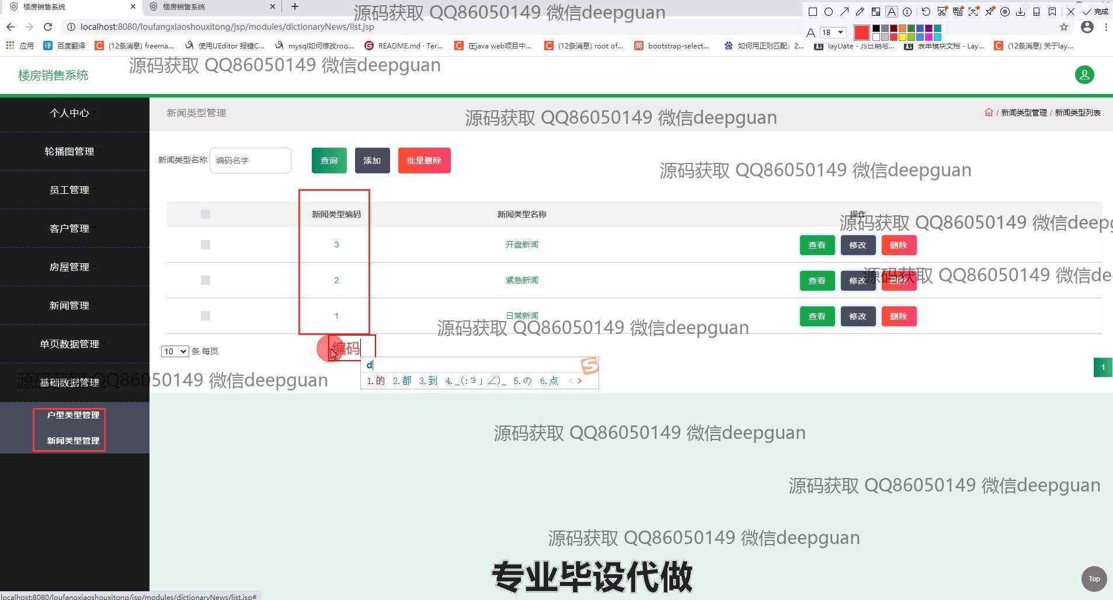The image size is (1113, 600).
Task: View the 开盘新闻 row with 查看
Action: 817,245
